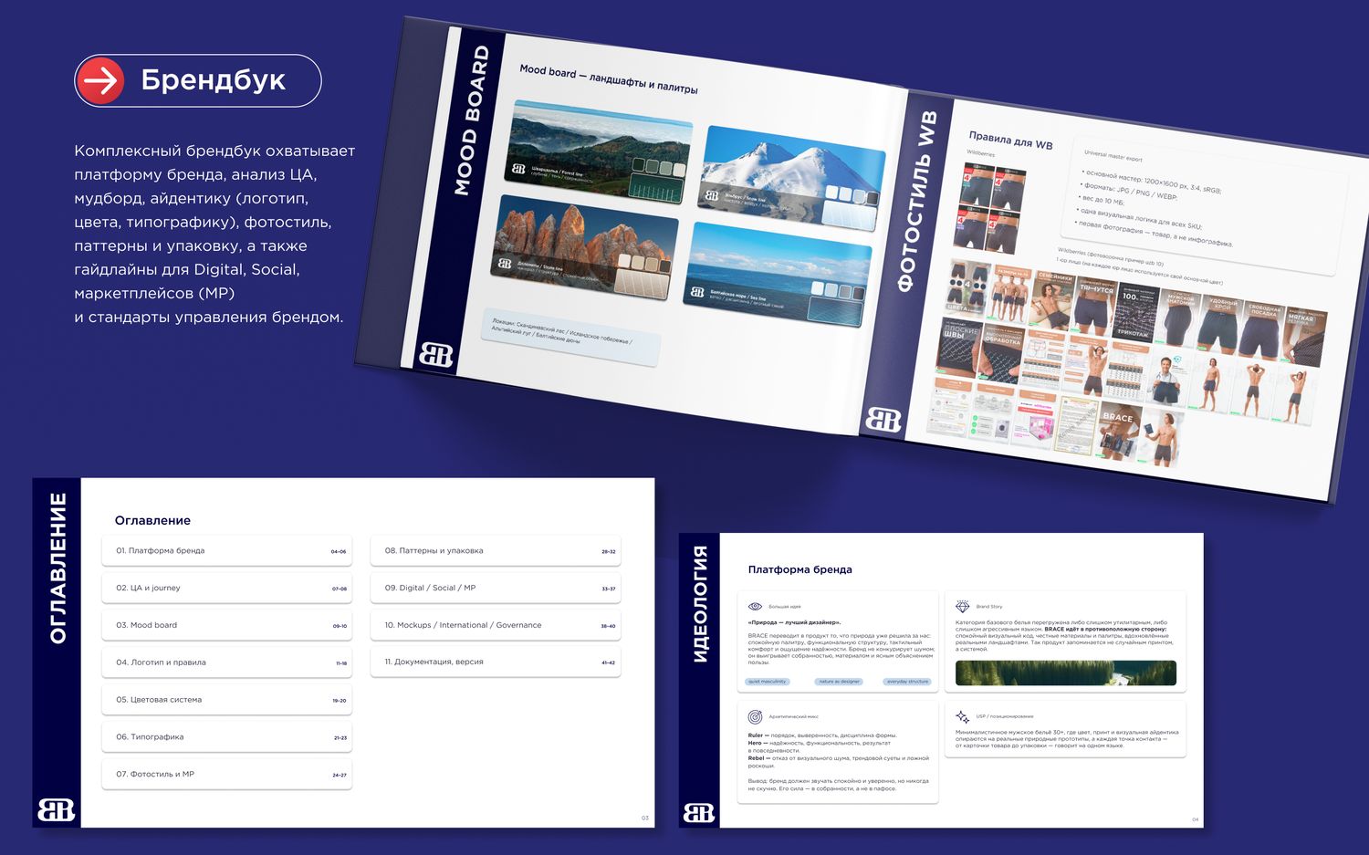Click the target icon for Архетипический микс

[755, 716]
